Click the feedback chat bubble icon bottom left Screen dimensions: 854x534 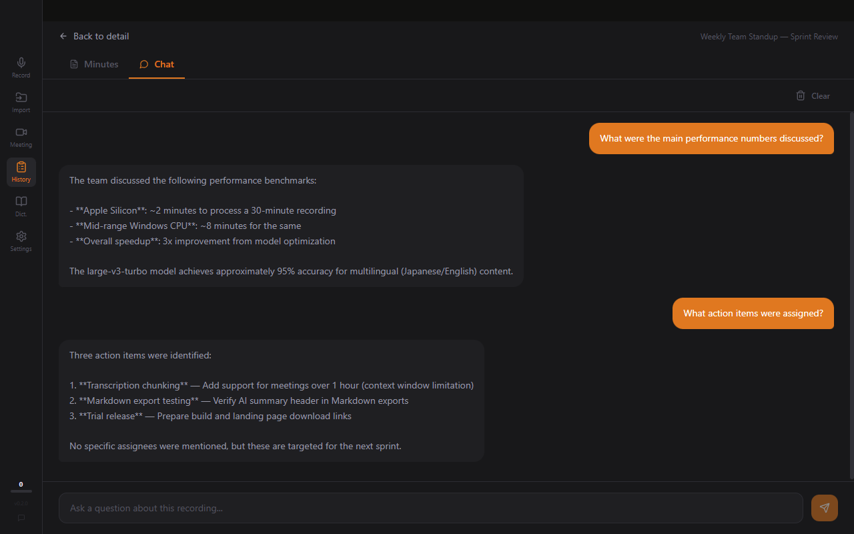pos(21,518)
